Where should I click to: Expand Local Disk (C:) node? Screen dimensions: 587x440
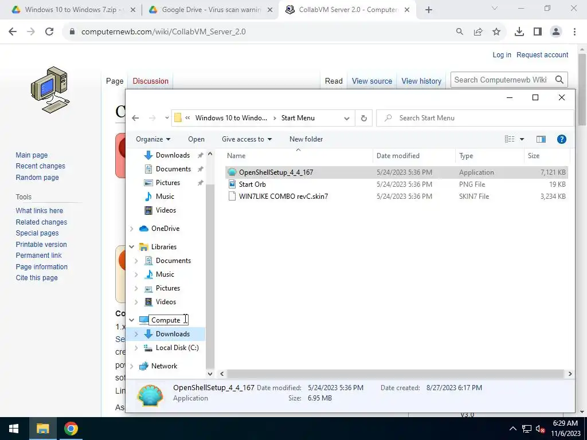tap(136, 348)
